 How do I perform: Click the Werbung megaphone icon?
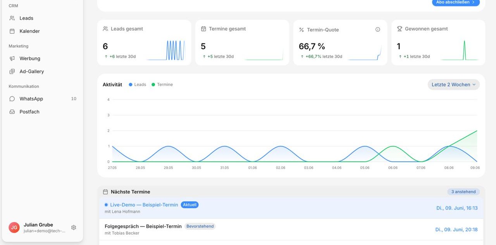tap(12, 58)
